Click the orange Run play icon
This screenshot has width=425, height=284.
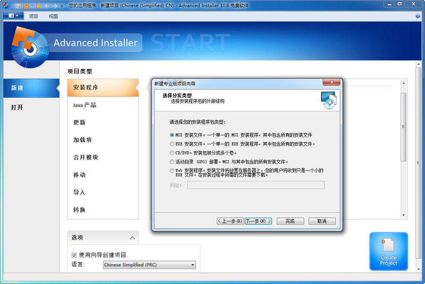(x=38, y=6)
